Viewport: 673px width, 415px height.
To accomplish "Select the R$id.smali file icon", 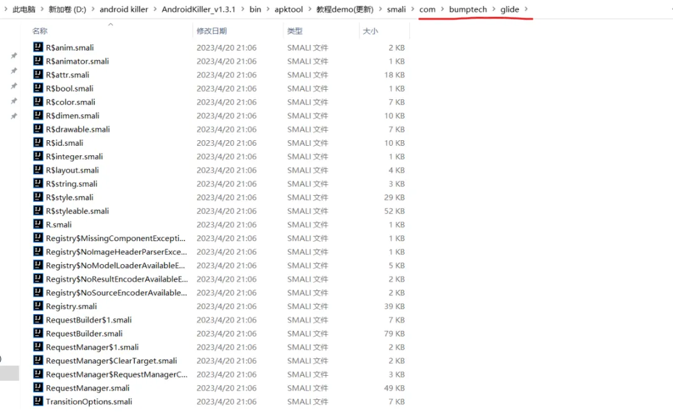I will click(x=38, y=143).
